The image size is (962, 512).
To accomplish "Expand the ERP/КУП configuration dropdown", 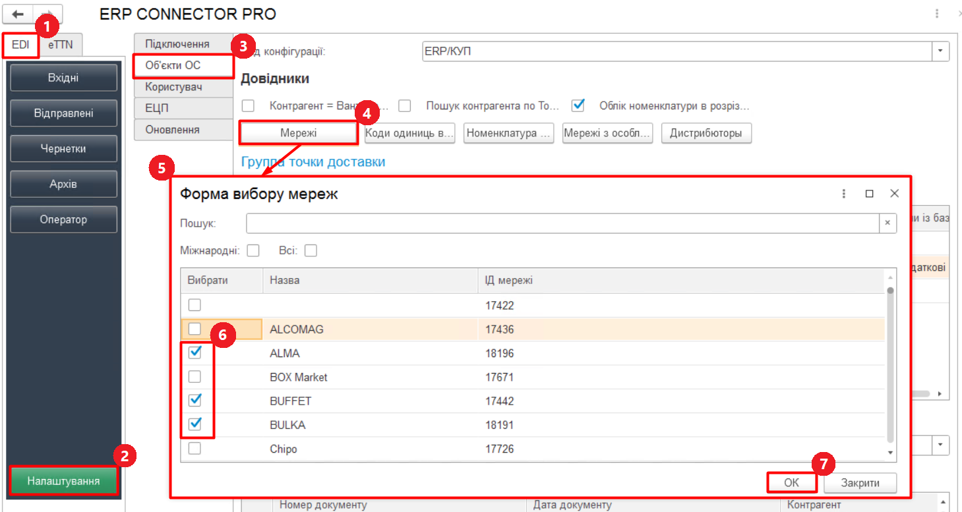I will (940, 51).
